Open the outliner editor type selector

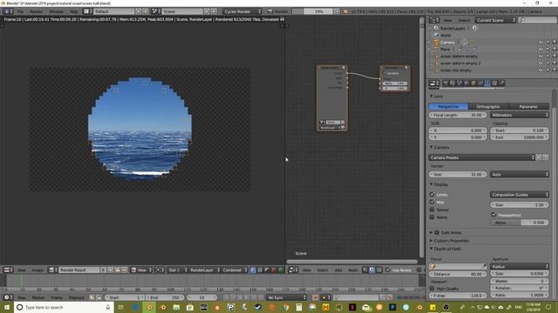[434, 20]
